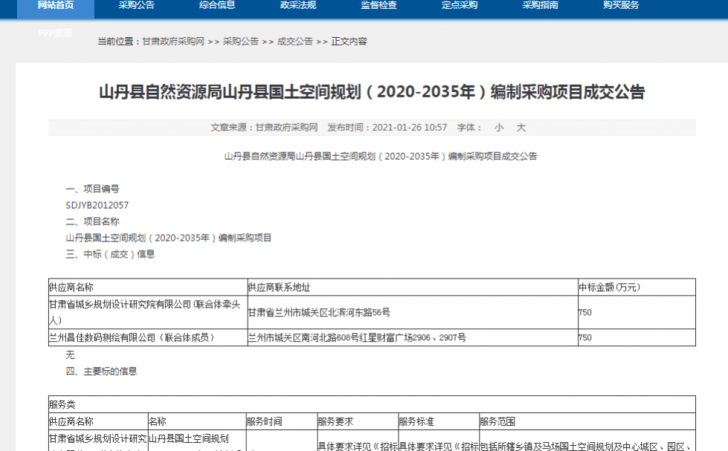Image resolution: width=728 pixels, height=451 pixels.
Task: Go to the 综合信息 menu item
Action: pyautogui.click(x=217, y=5)
